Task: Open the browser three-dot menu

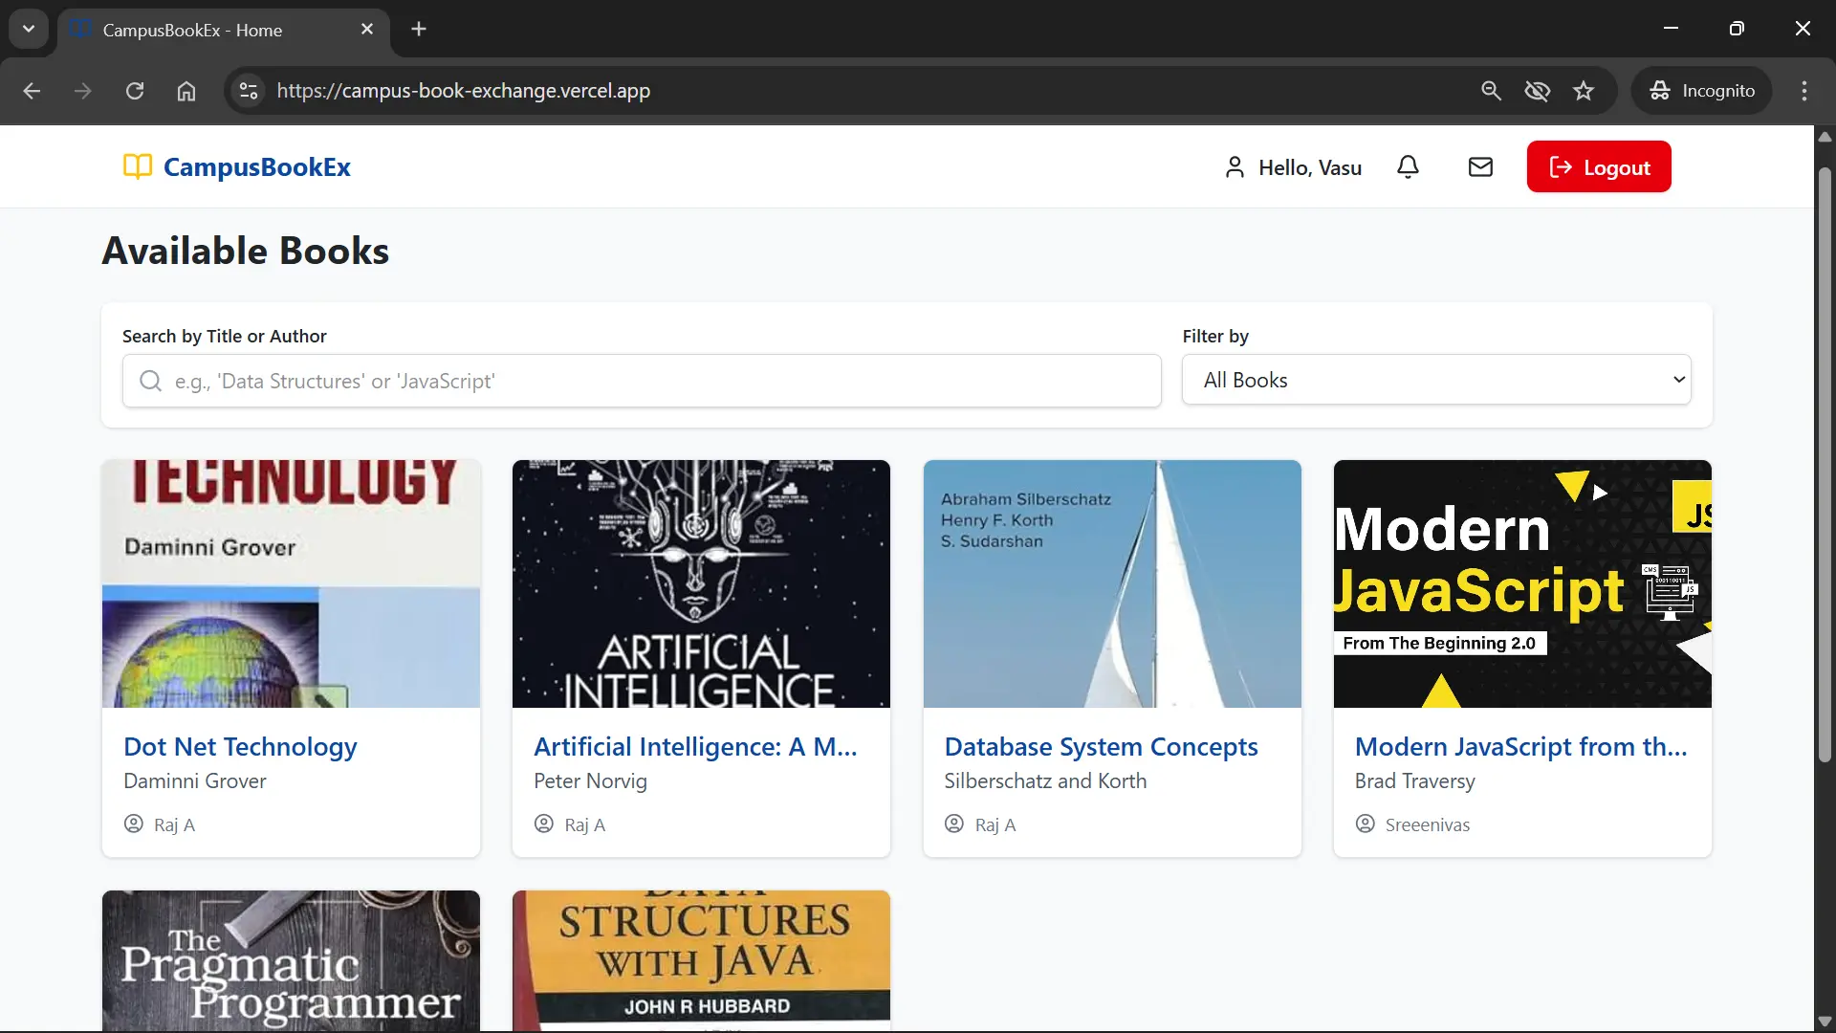Action: pyautogui.click(x=1804, y=91)
